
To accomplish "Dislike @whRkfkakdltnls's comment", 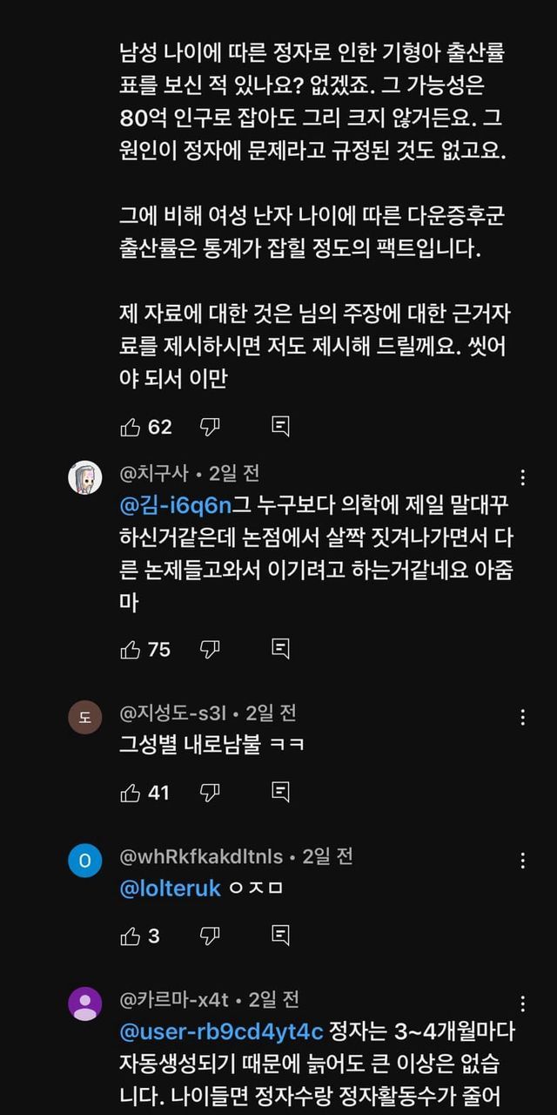I will tap(210, 936).
